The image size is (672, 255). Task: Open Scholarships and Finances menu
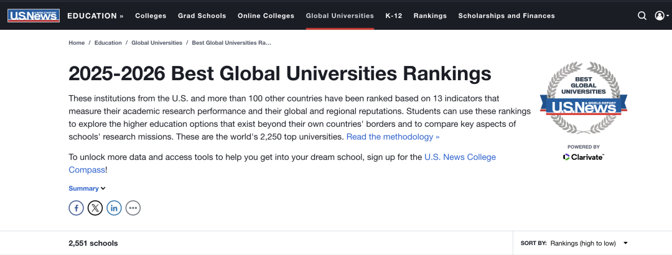pos(506,16)
